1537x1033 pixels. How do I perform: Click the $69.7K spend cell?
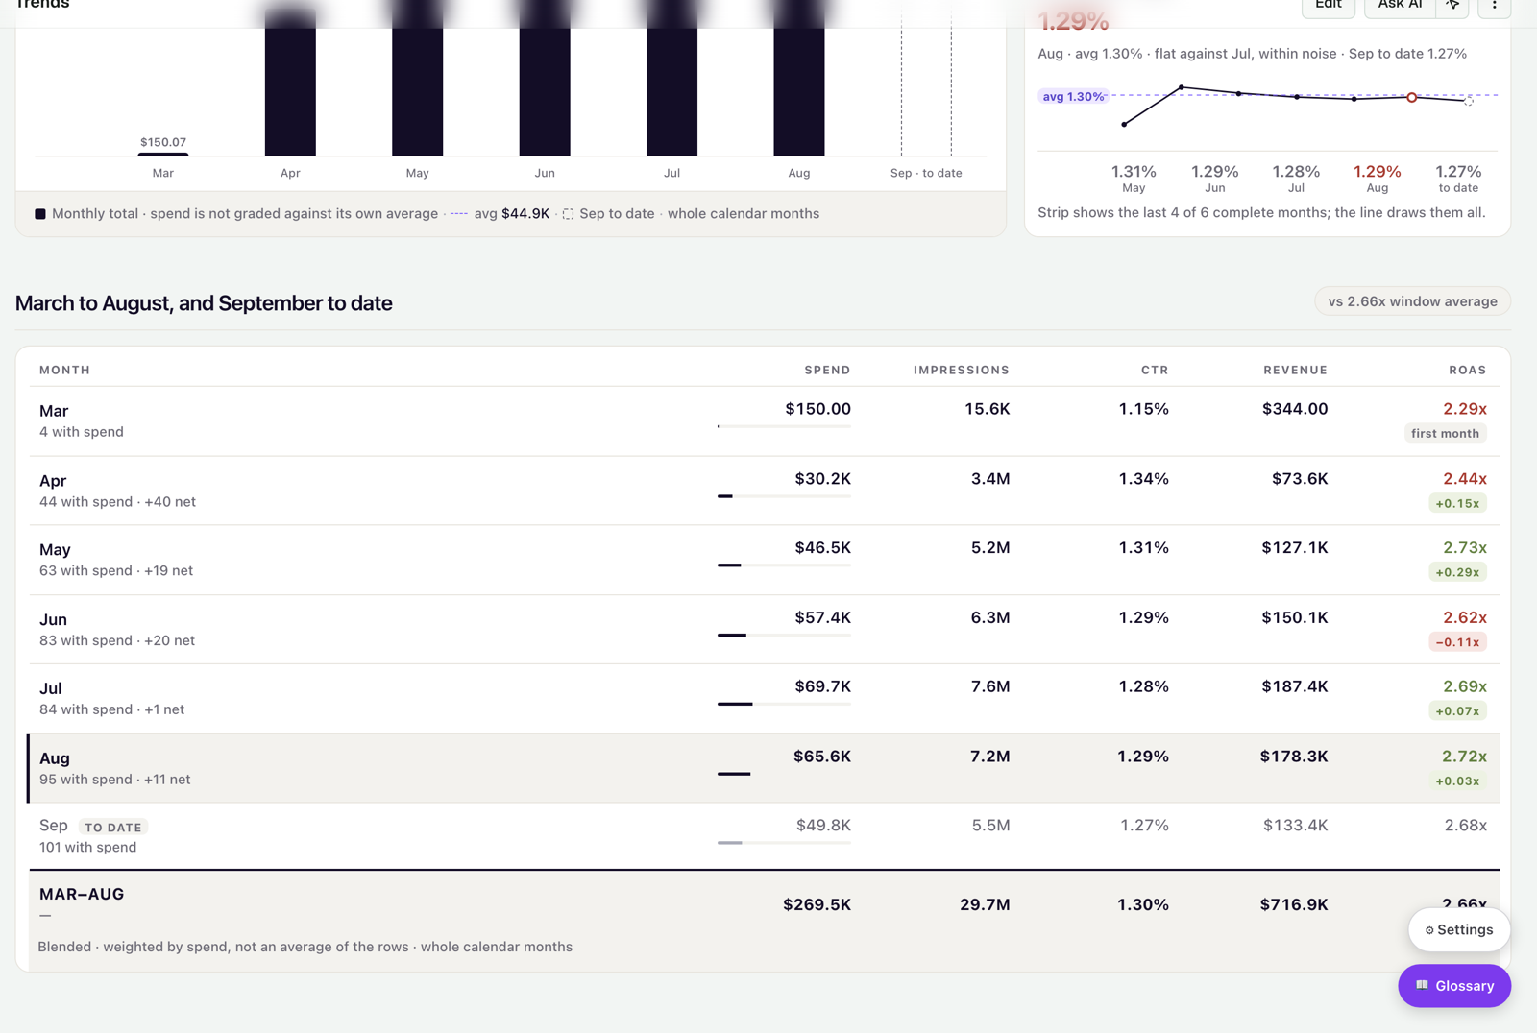point(822,686)
